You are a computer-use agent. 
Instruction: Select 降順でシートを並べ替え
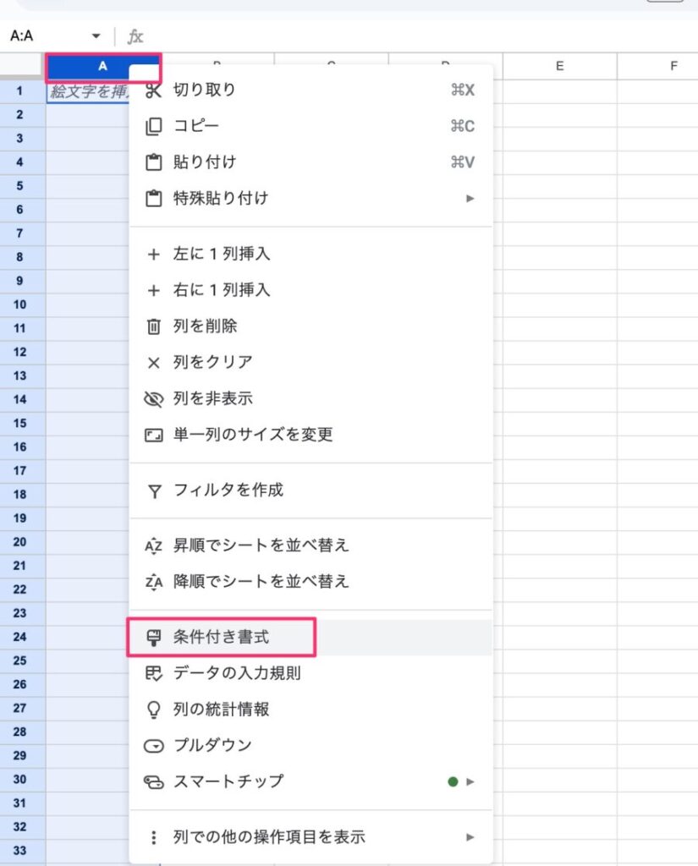311,582
